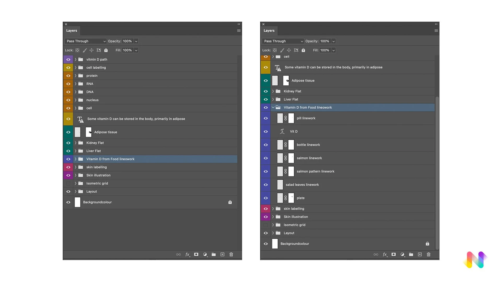The height and width of the screenshot is (282, 502).
Task: Hide the vitmin D path layer group
Action: click(x=68, y=60)
